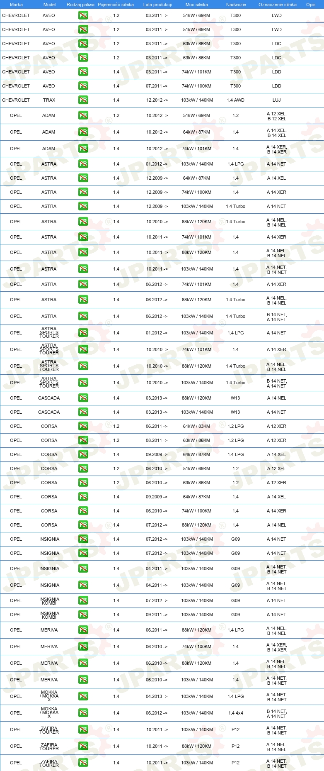Select the 1.4 AWD body cell

[235, 100]
